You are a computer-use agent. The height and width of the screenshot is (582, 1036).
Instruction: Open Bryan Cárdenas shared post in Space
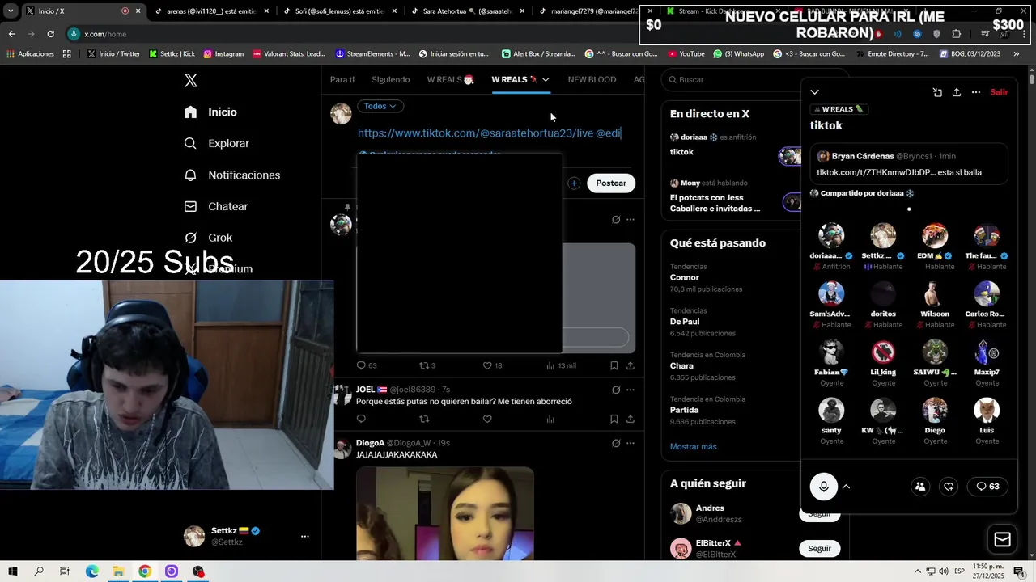point(909,164)
